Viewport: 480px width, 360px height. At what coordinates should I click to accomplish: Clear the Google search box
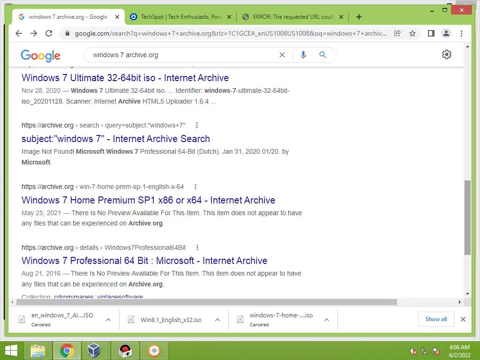[x=282, y=55]
